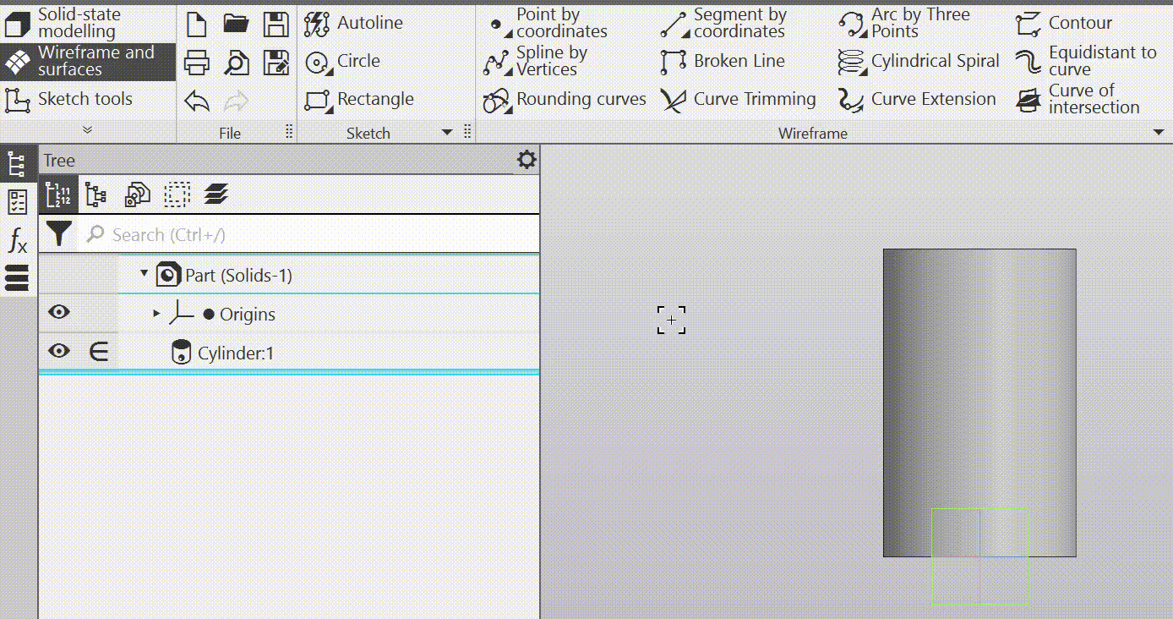
Task: Switch to Sketch tools toolset
Action: 85,100
